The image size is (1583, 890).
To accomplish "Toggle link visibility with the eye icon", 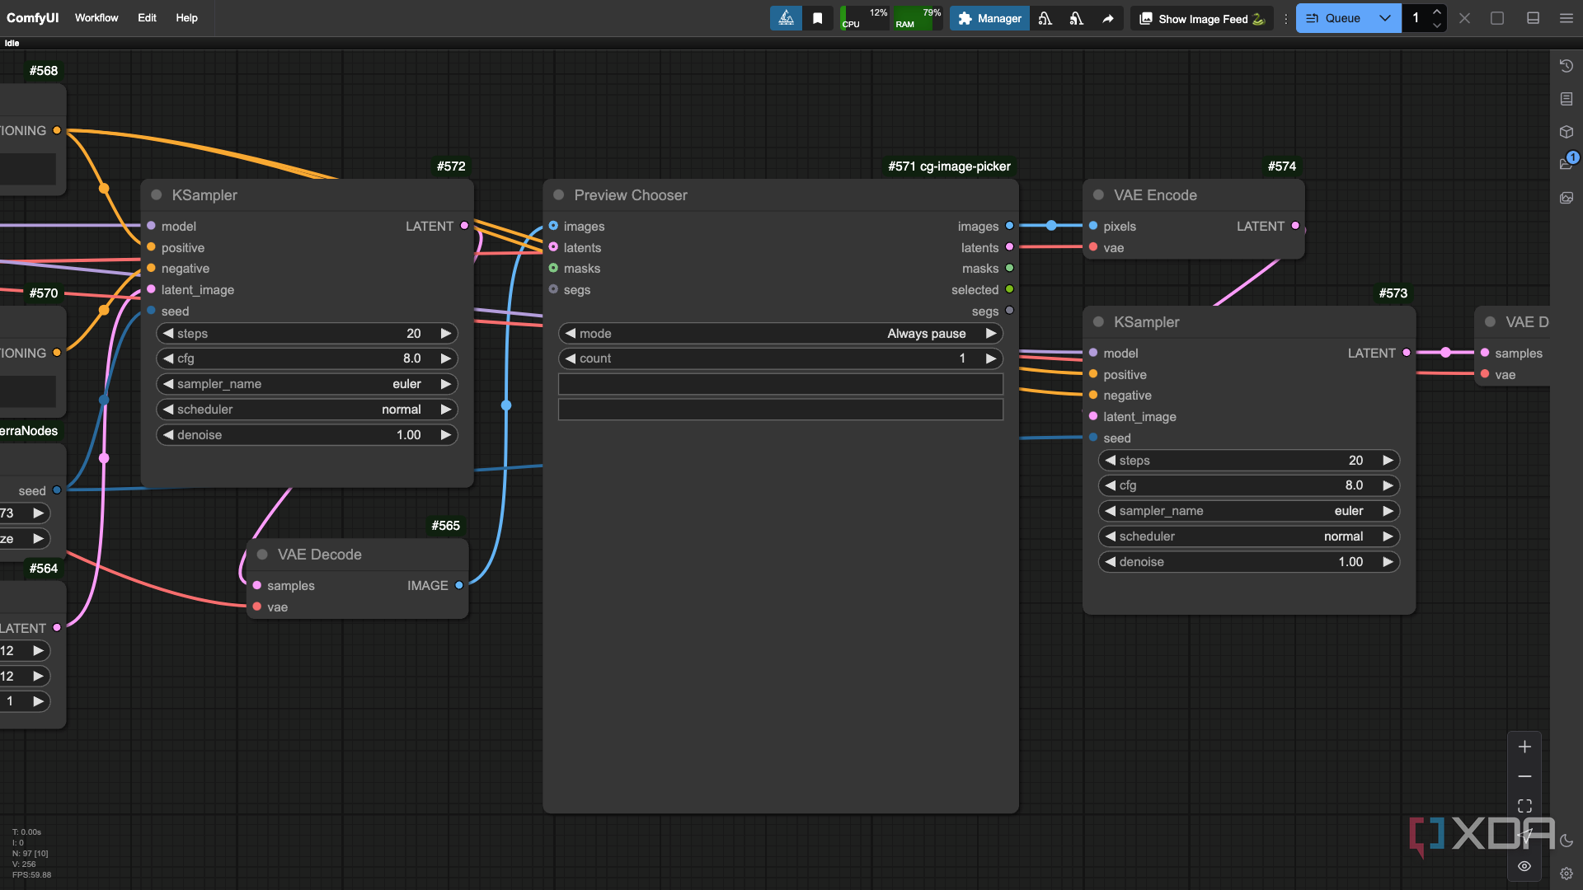I will [x=1524, y=866].
